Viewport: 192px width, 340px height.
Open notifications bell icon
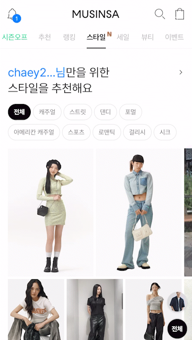click(x=13, y=15)
